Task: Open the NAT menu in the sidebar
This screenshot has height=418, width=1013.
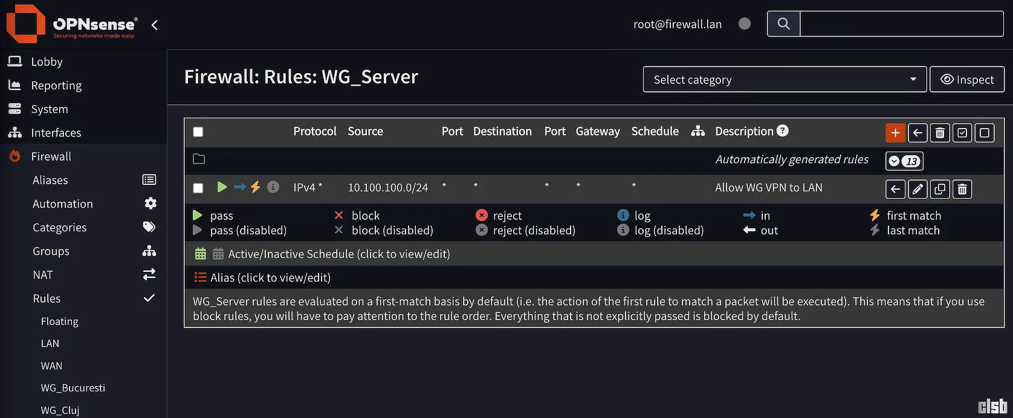Action: click(43, 275)
